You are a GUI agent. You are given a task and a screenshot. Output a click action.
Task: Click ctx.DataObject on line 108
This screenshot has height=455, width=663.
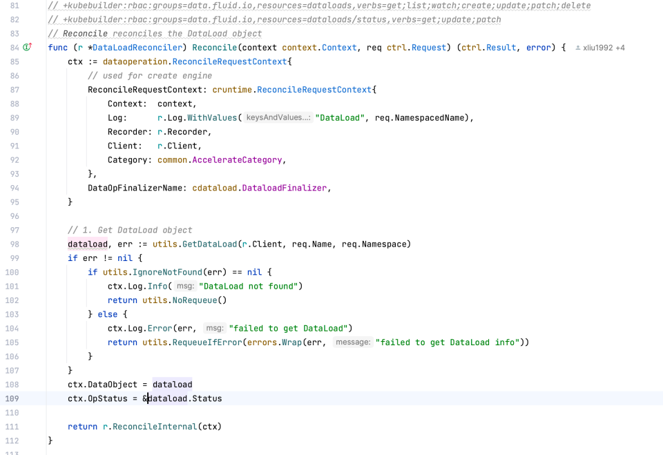click(x=102, y=385)
